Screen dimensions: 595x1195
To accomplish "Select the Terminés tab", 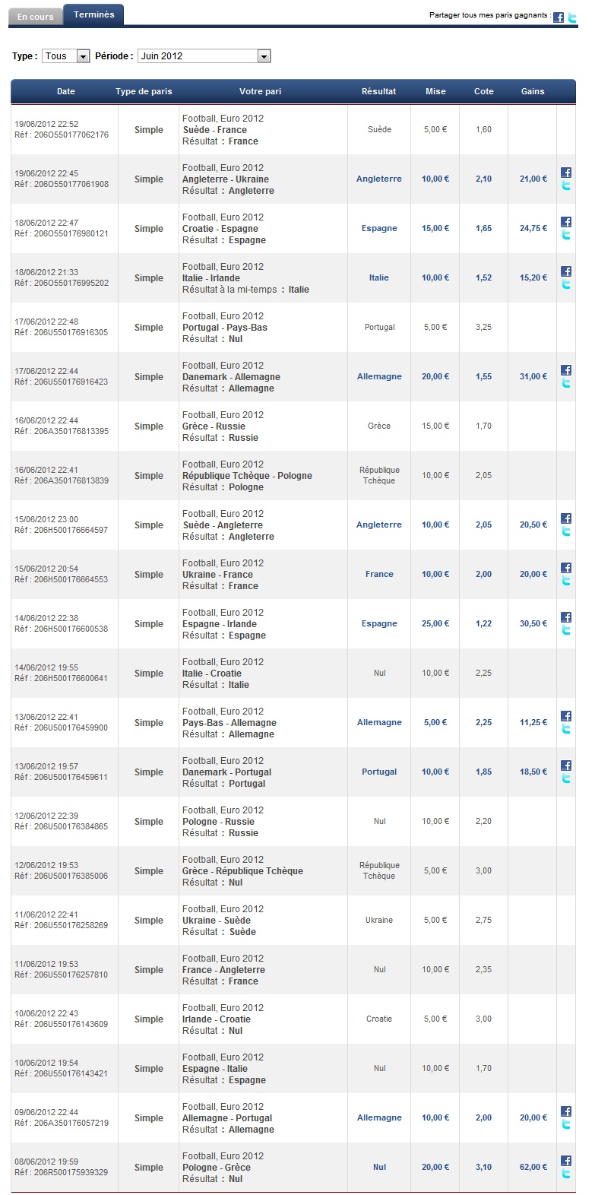I will (x=94, y=14).
